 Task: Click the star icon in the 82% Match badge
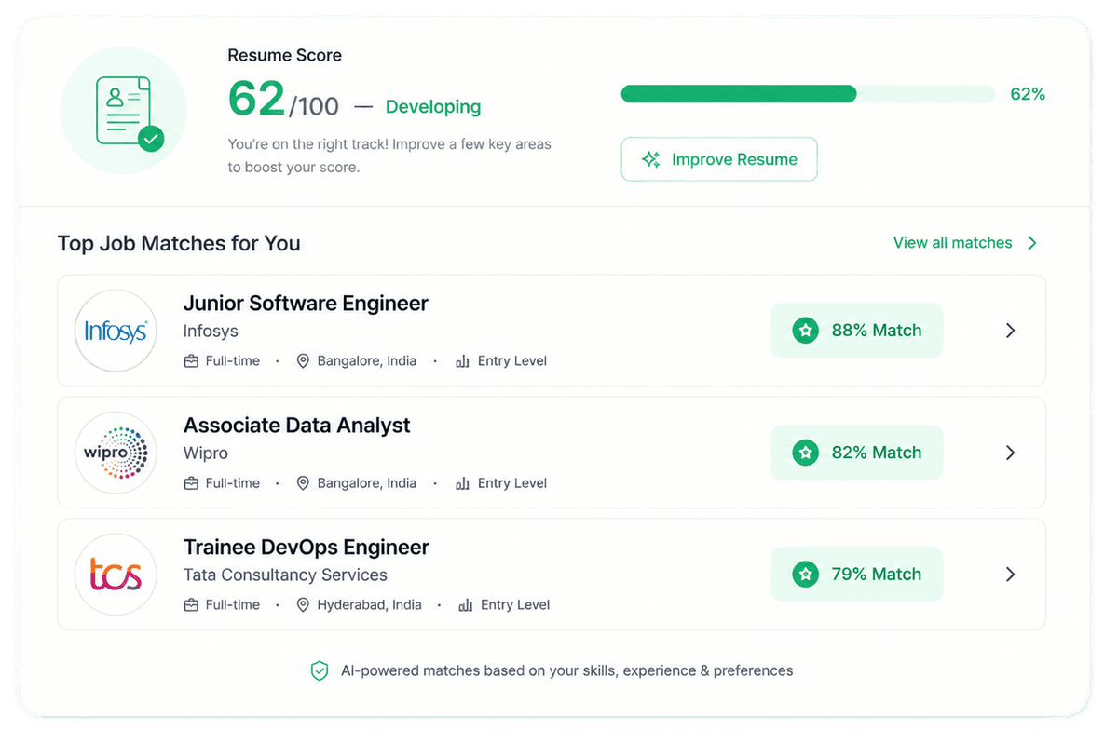point(805,453)
